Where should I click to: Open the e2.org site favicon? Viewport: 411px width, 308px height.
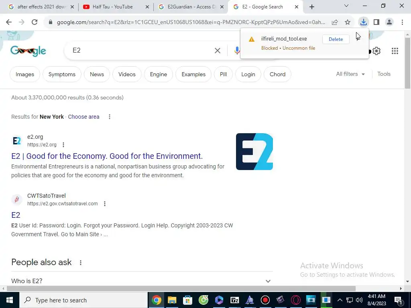coord(17,141)
